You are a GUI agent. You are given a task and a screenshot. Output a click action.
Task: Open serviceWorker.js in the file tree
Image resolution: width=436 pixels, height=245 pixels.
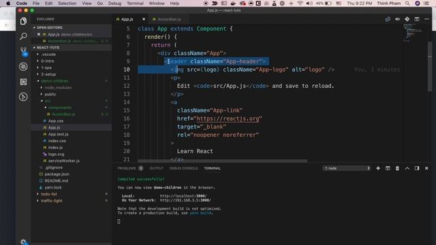pyautogui.click(x=63, y=161)
